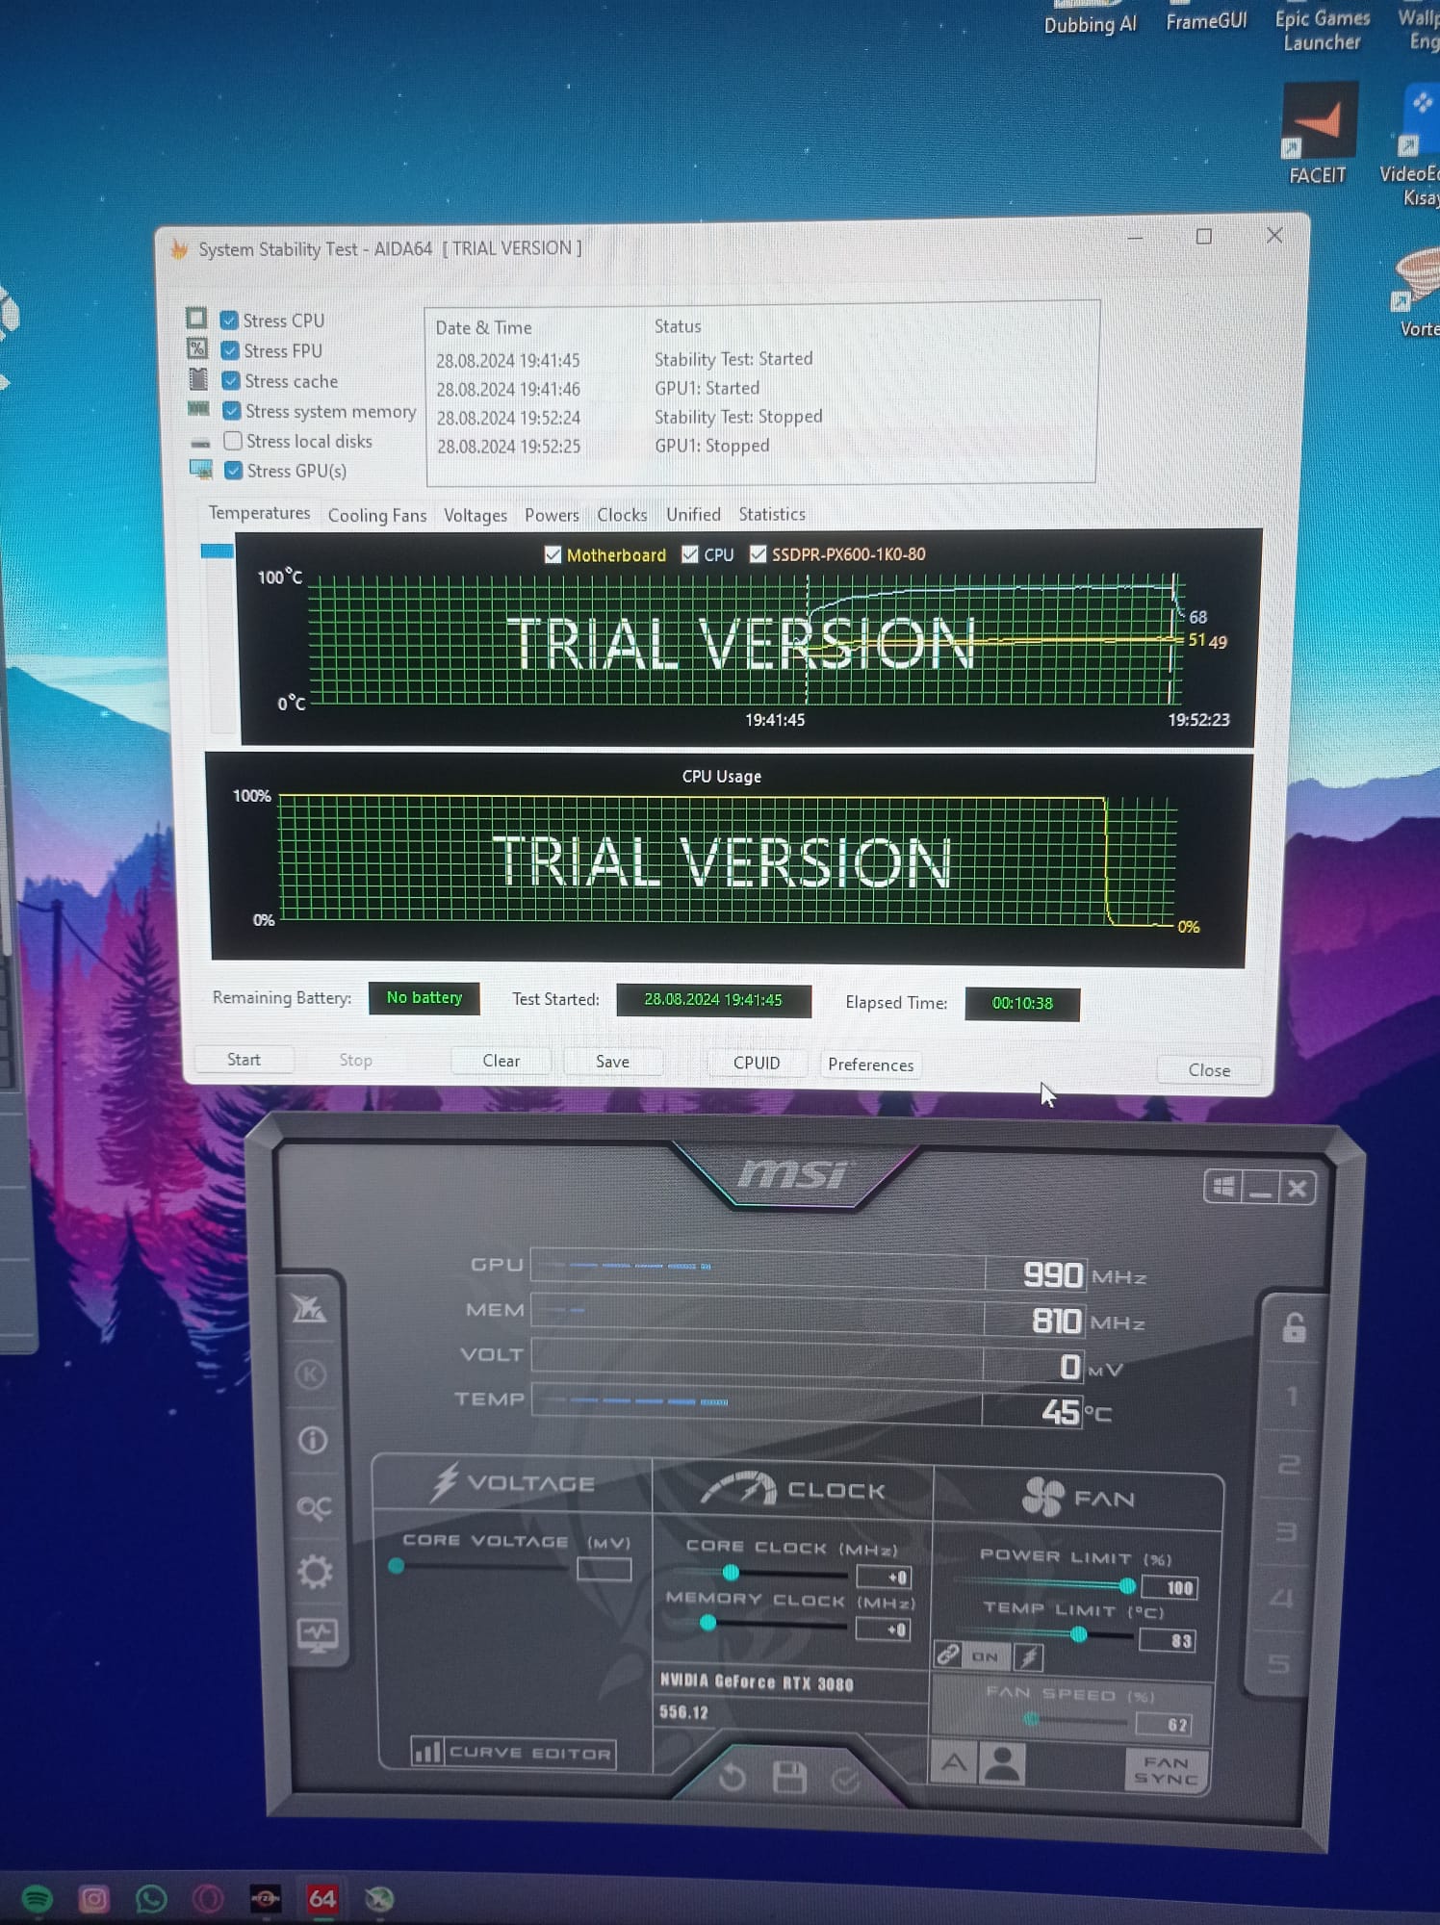1440x1925 pixels.
Task: Click Core Clock offset value field
Action: coord(884,1577)
